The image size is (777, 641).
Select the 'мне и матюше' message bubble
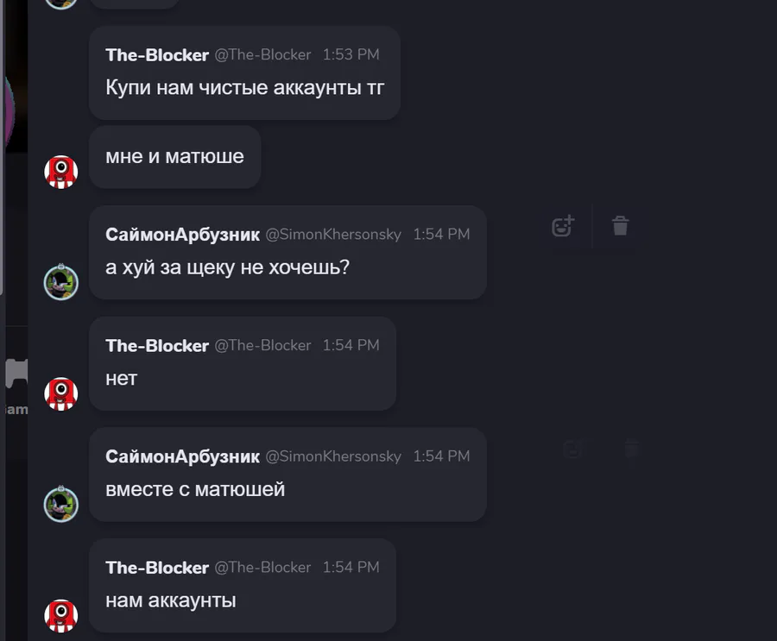point(175,157)
